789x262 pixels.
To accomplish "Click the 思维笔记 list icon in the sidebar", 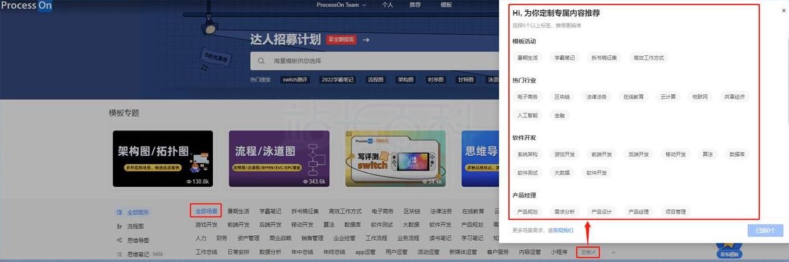I will [x=119, y=255].
